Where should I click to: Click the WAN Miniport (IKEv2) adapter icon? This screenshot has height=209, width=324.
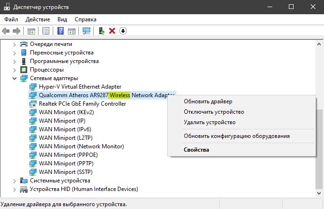[33, 112]
